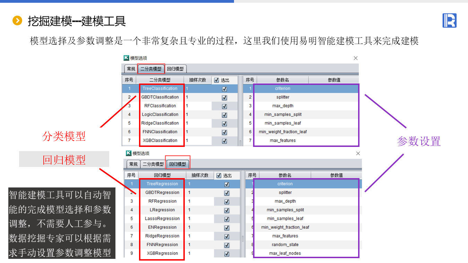Choose RFRegression in the model list
468x263 pixels.
tap(162, 201)
